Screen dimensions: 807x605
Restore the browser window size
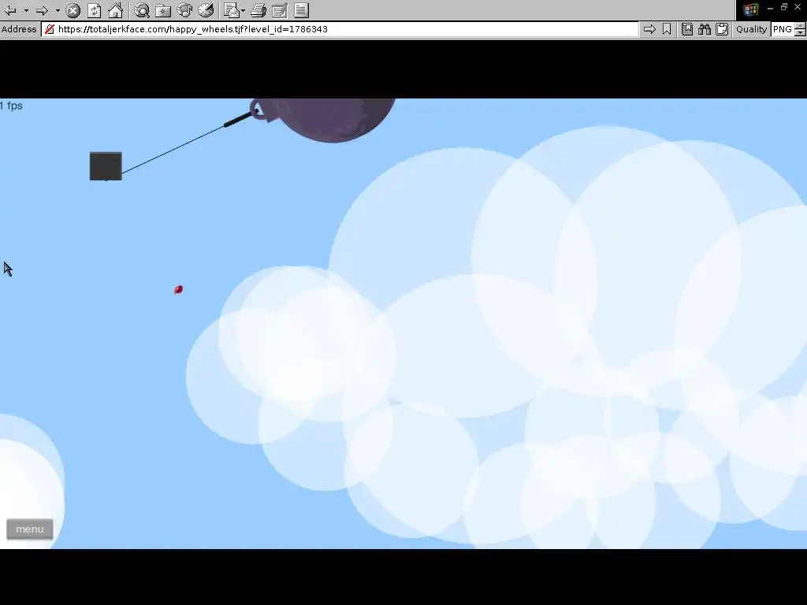pos(784,7)
